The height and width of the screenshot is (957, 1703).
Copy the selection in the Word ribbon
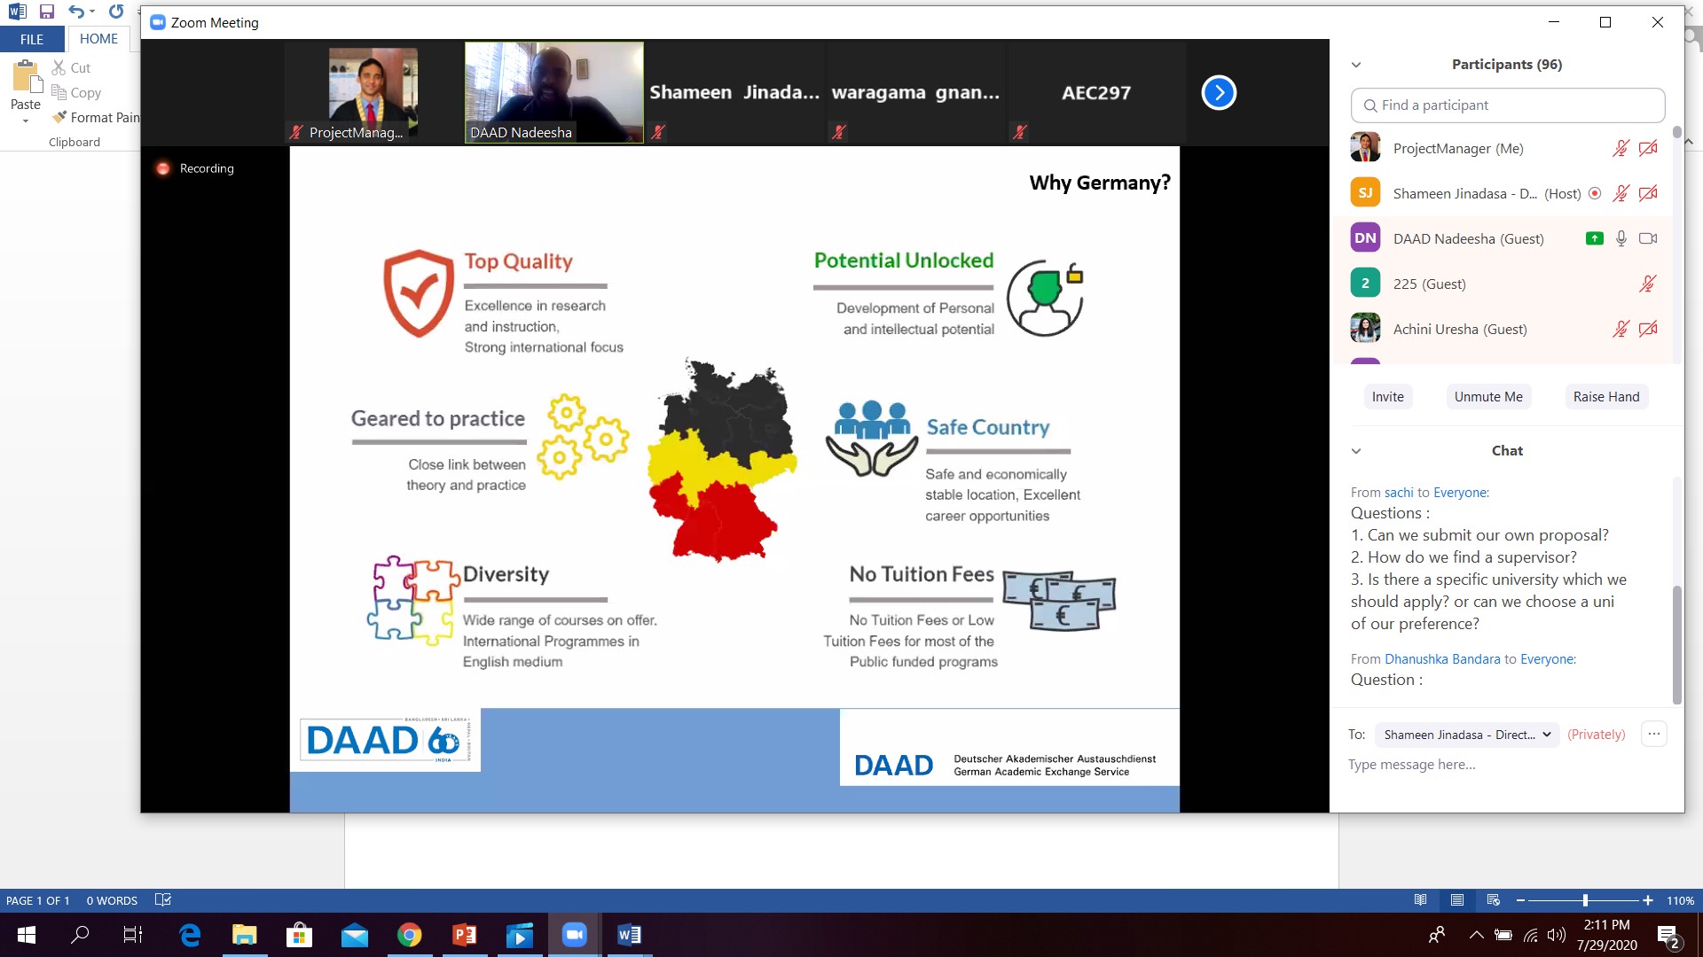76,93
